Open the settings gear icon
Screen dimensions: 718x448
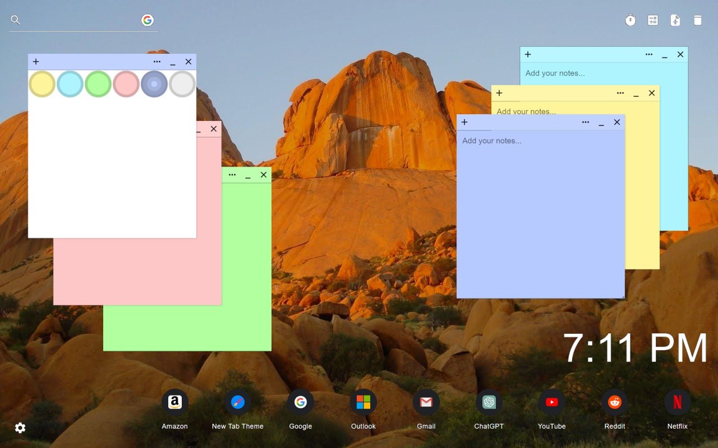20,428
